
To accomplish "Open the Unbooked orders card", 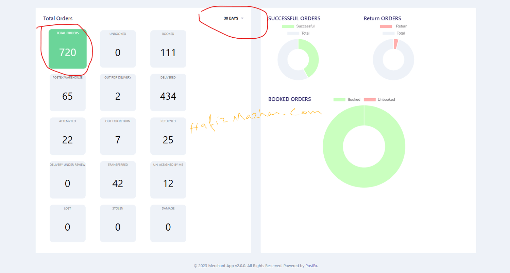I will pyautogui.click(x=118, y=49).
